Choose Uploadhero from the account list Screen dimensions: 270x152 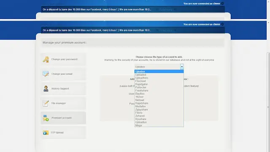159,78
